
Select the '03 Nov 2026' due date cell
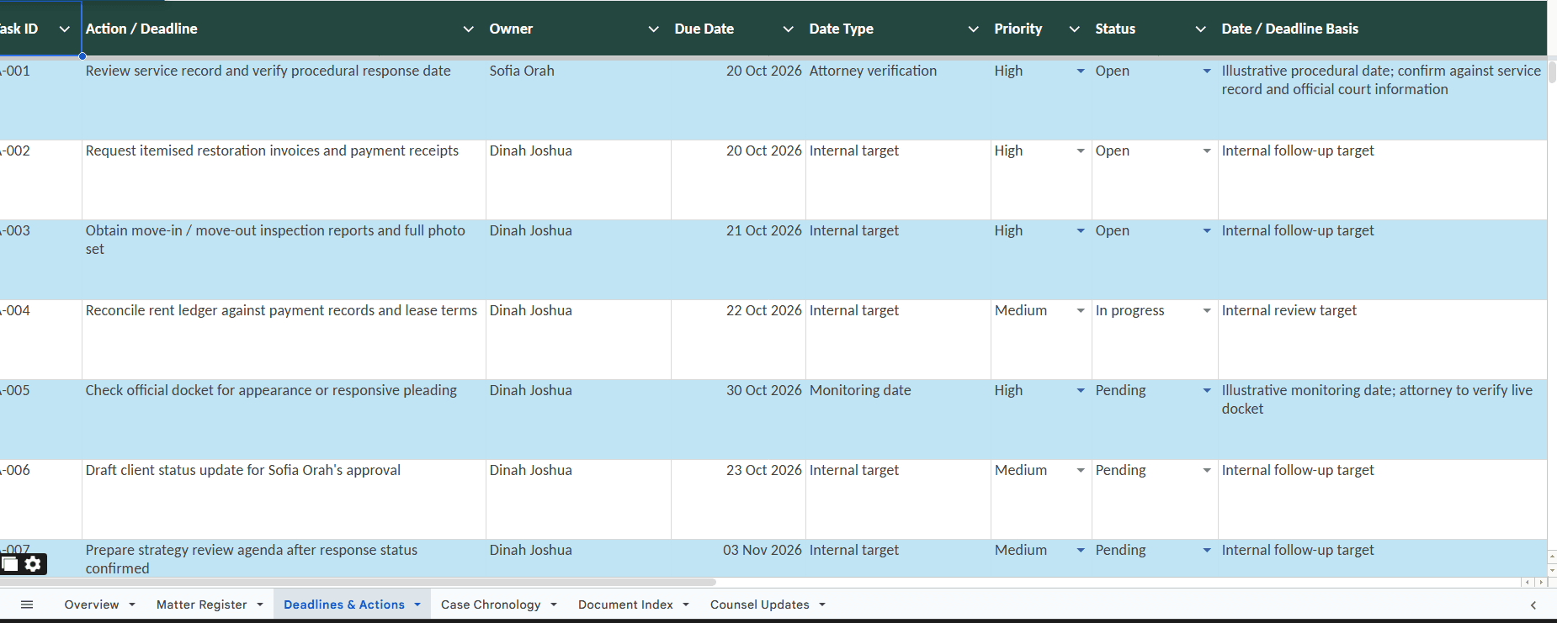click(738, 558)
